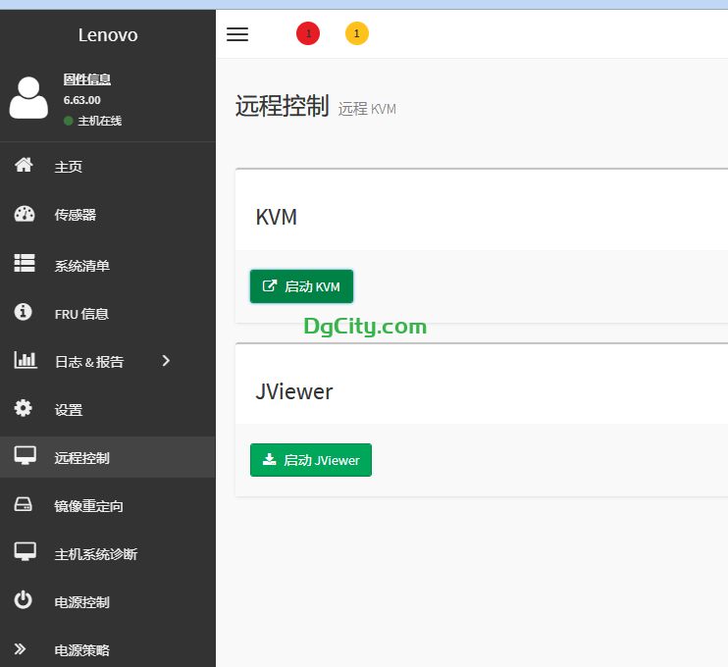
Task: Expand the 日志＆报告 chevron arrow
Action: point(166,361)
